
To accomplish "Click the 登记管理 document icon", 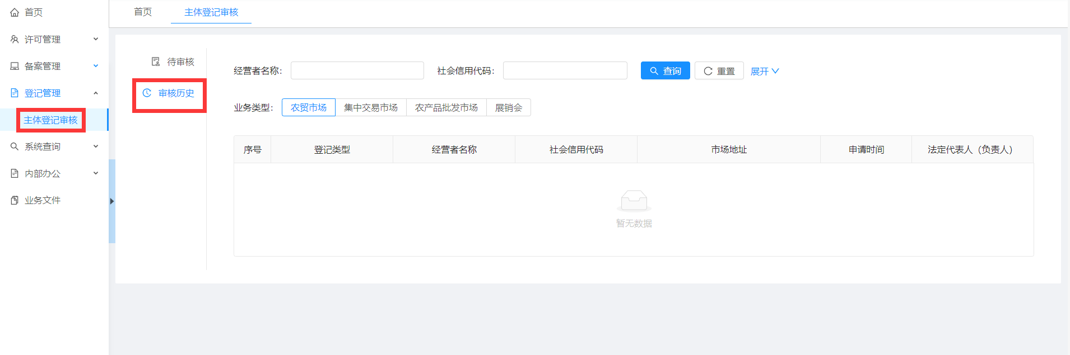I will click(15, 93).
